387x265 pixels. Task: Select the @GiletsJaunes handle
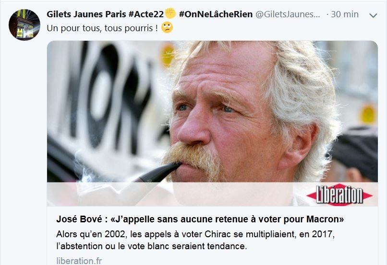coord(288,14)
